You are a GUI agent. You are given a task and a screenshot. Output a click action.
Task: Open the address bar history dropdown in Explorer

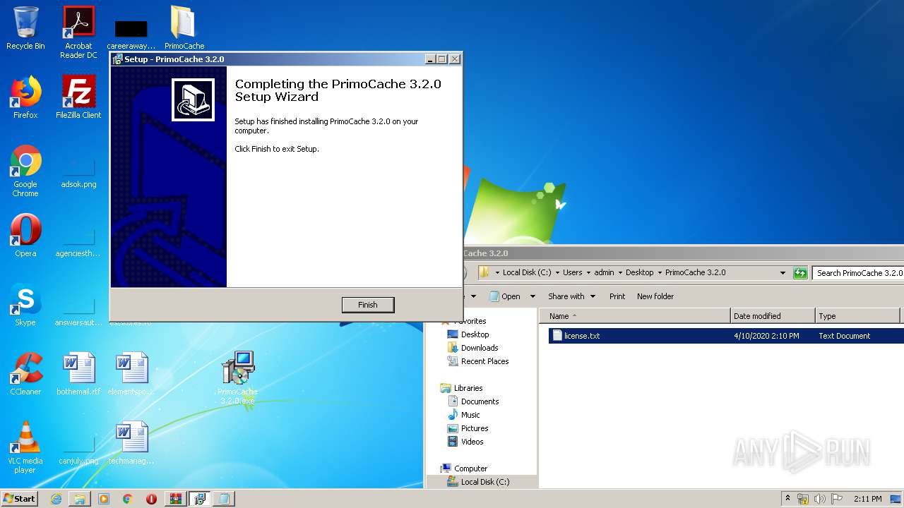pos(783,273)
